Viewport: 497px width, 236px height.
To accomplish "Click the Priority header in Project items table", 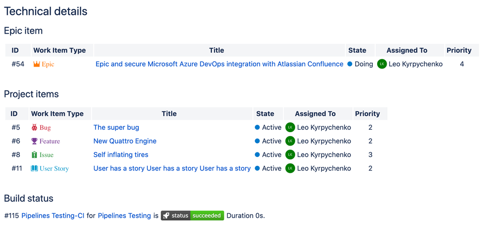I will (x=367, y=114).
